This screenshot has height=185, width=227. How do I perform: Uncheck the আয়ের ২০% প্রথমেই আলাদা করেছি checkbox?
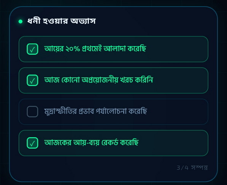click(x=32, y=49)
